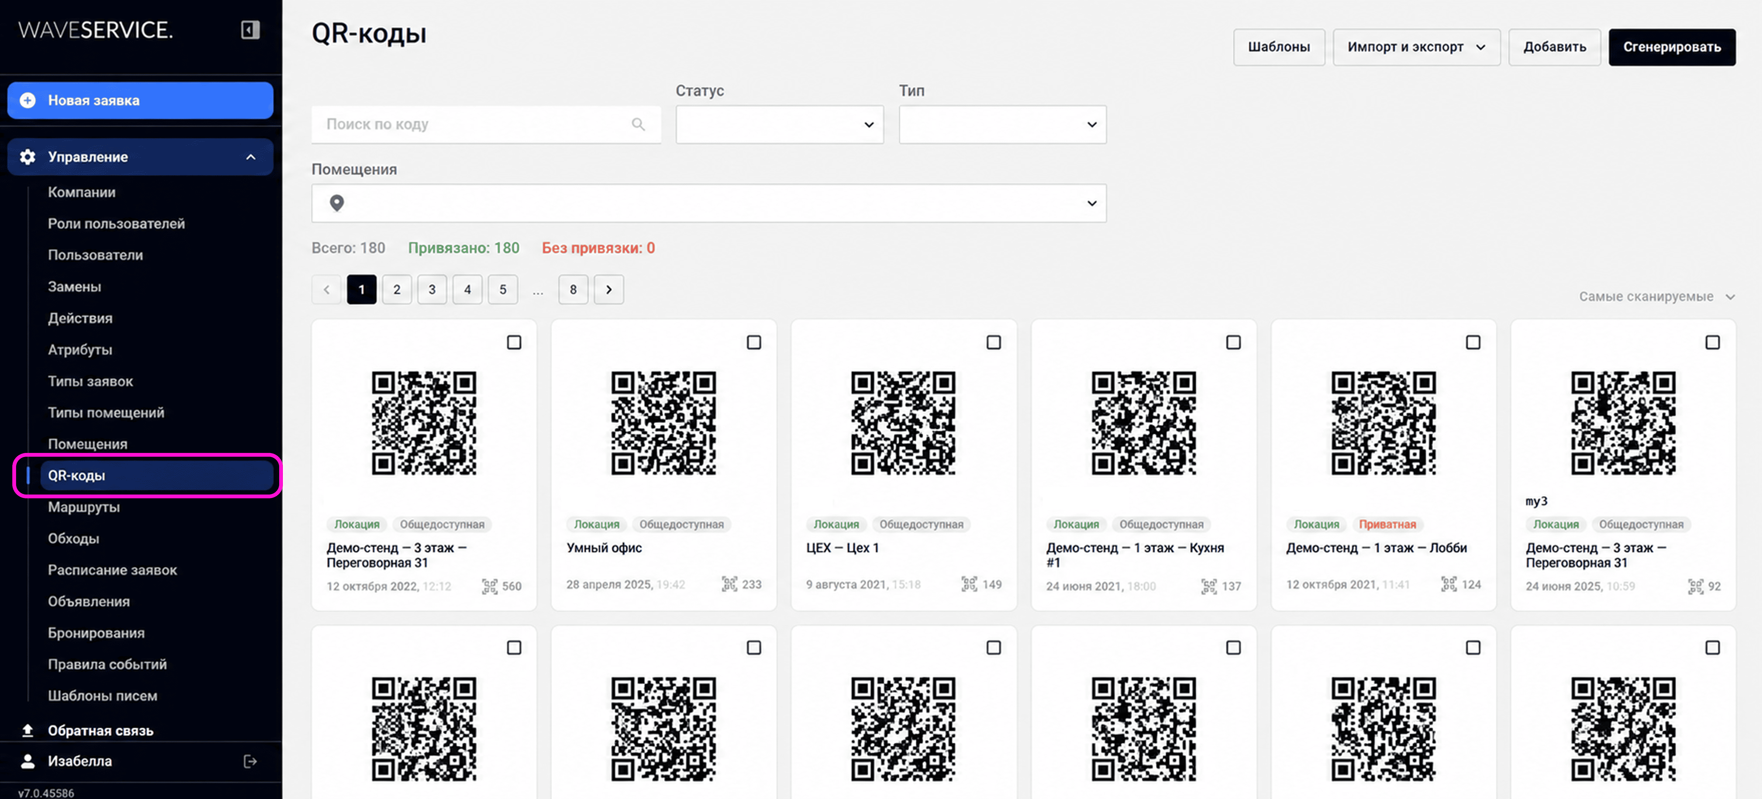Open Бронирования in the sidebar

tap(96, 633)
